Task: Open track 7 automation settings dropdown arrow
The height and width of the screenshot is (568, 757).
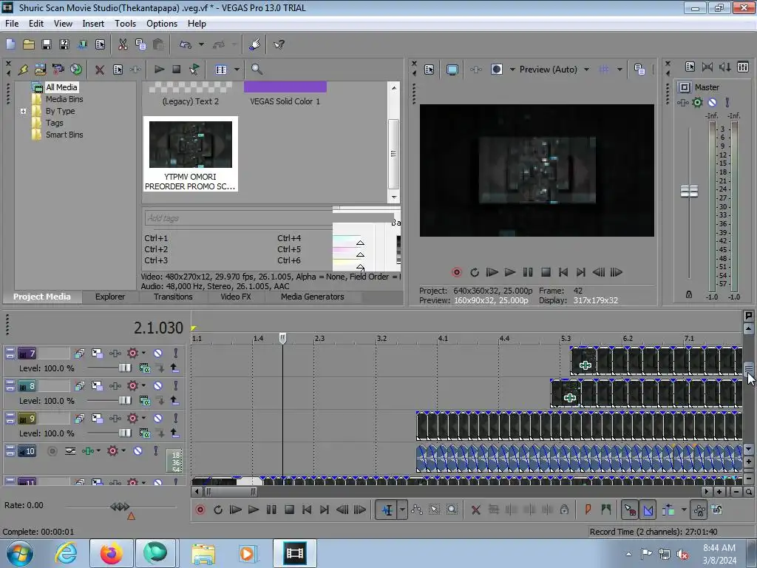Action: 143,353
